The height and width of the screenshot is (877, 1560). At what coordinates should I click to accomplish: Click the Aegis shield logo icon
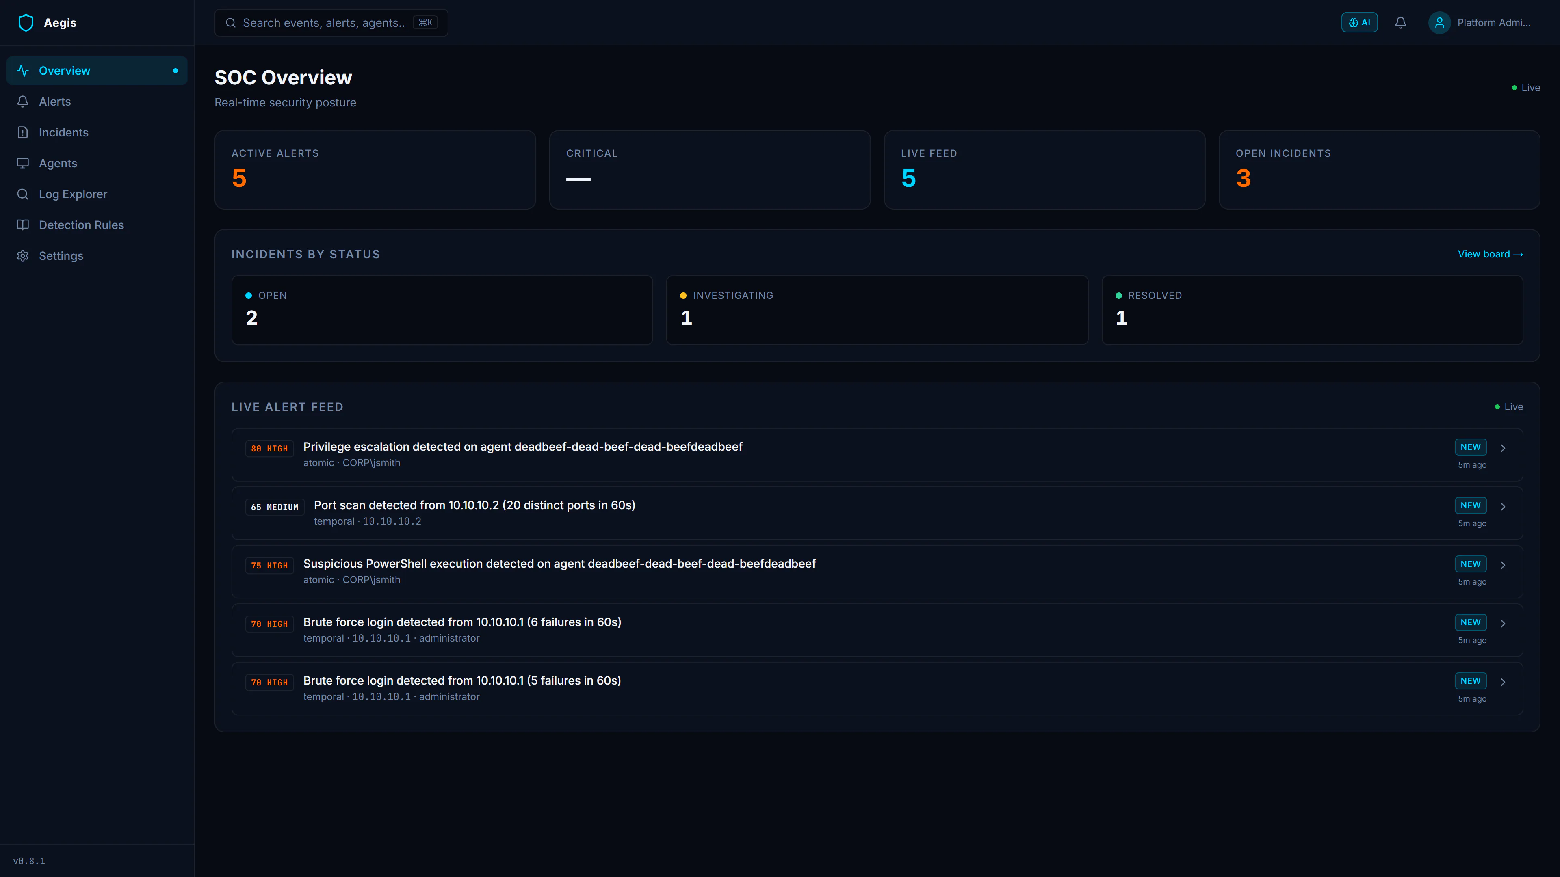(26, 22)
